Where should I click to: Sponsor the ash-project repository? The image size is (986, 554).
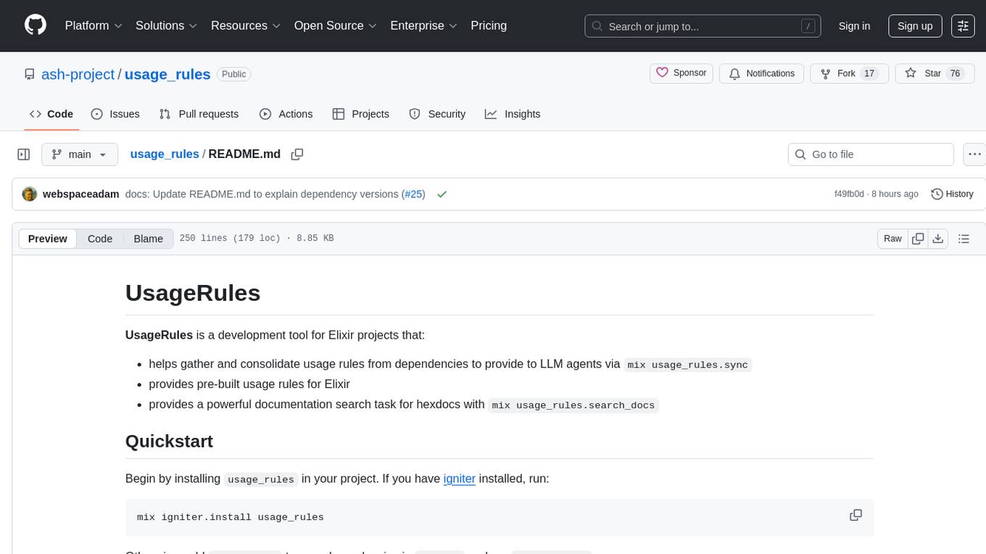681,73
